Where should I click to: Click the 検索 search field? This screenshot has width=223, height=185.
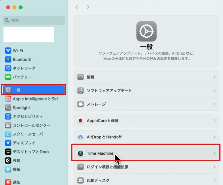coord(34,20)
